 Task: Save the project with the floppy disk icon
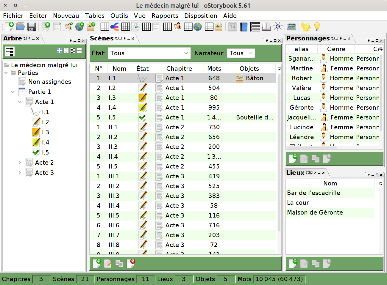32,27
